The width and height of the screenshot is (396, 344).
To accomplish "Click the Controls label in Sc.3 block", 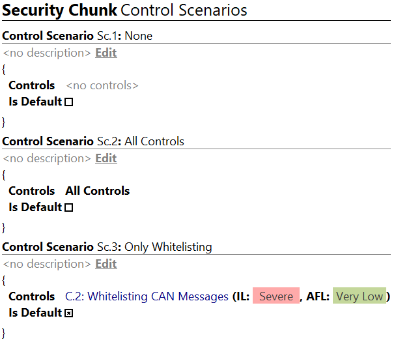I will pyautogui.click(x=32, y=296).
